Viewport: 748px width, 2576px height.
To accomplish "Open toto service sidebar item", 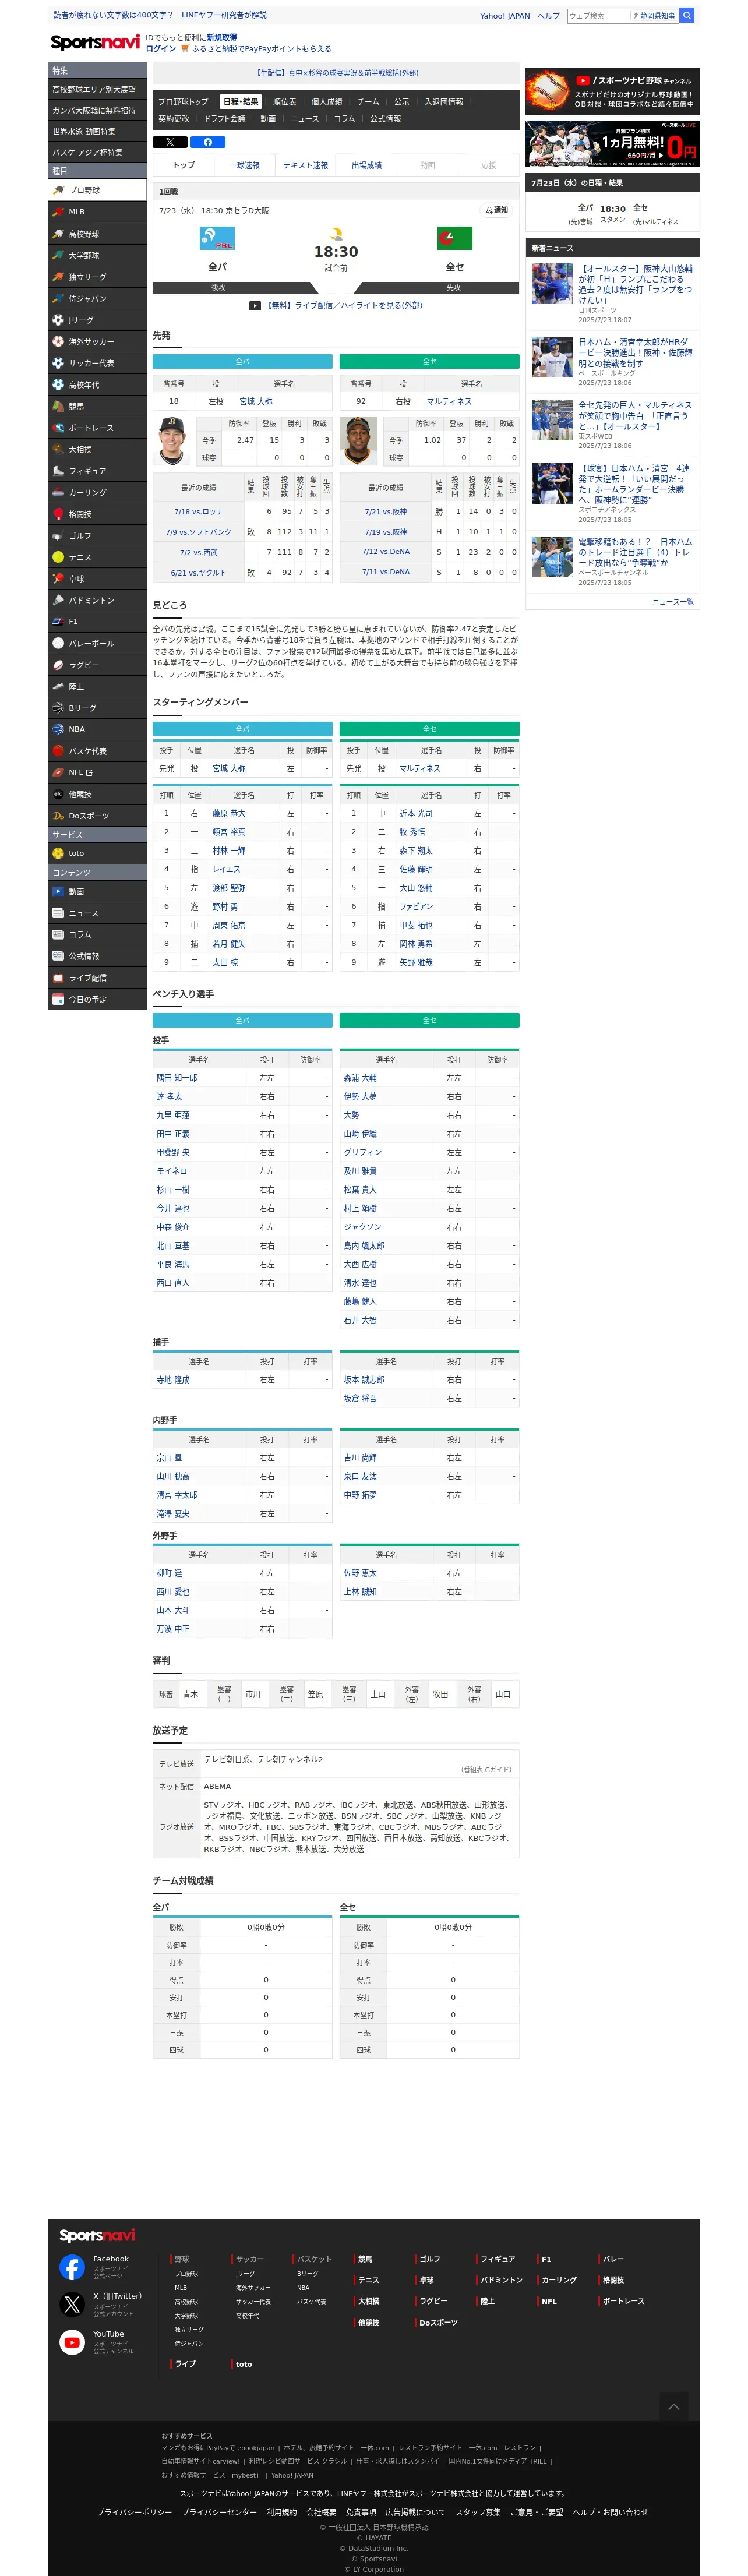I will [97, 854].
